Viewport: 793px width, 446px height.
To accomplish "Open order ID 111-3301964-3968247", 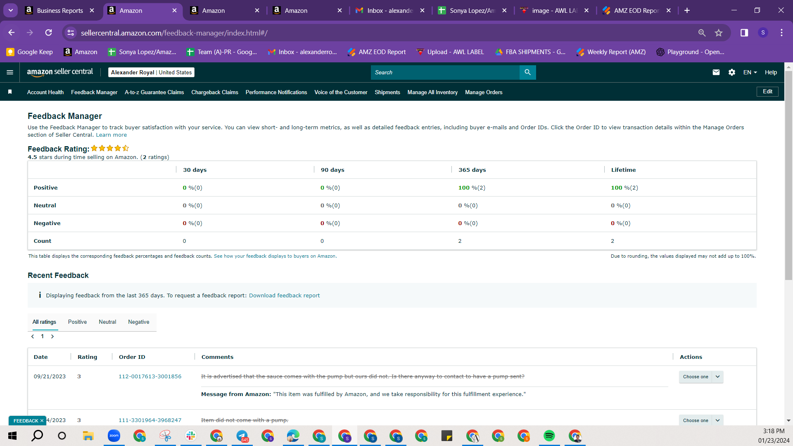I will (150, 420).
